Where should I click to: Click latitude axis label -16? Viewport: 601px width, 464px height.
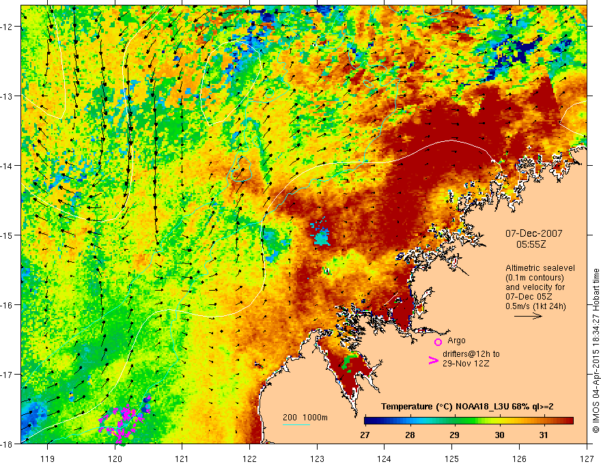(x=7, y=305)
